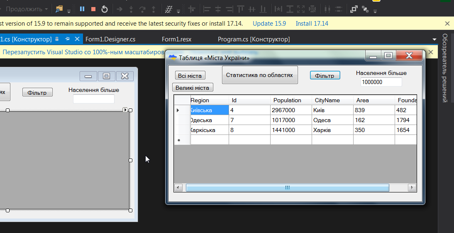Close the Form1.cs [Конструктор] tab
Screen dimensions: 454x233
tap(77, 39)
